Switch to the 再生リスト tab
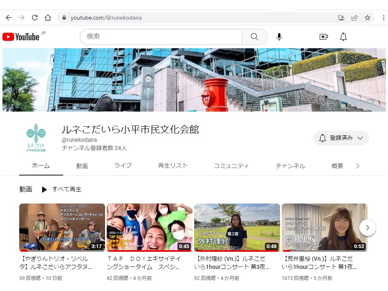The width and height of the screenshot is (388, 291). [x=173, y=166]
